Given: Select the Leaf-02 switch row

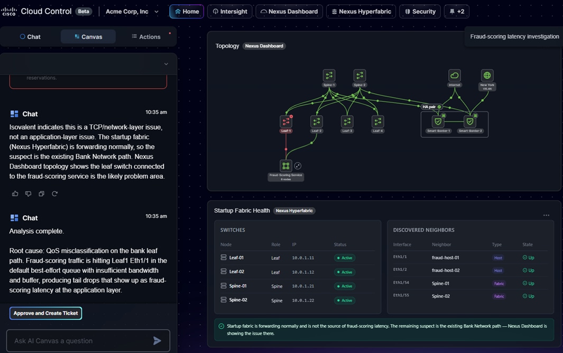Looking at the screenshot, I should pyautogui.click(x=297, y=272).
